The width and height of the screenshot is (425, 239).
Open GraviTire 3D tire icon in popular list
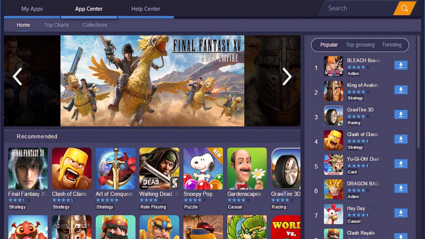(333, 115)
